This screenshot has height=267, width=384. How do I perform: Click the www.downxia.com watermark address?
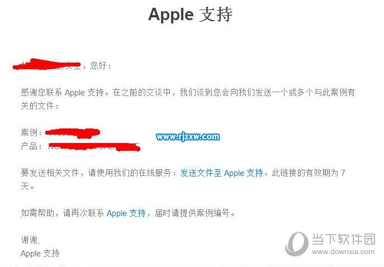tap(343, 252)
